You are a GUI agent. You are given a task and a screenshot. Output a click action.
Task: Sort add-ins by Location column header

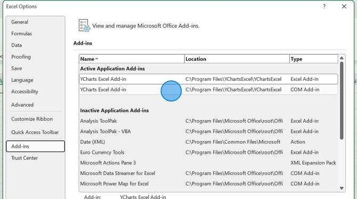[237, 59]
